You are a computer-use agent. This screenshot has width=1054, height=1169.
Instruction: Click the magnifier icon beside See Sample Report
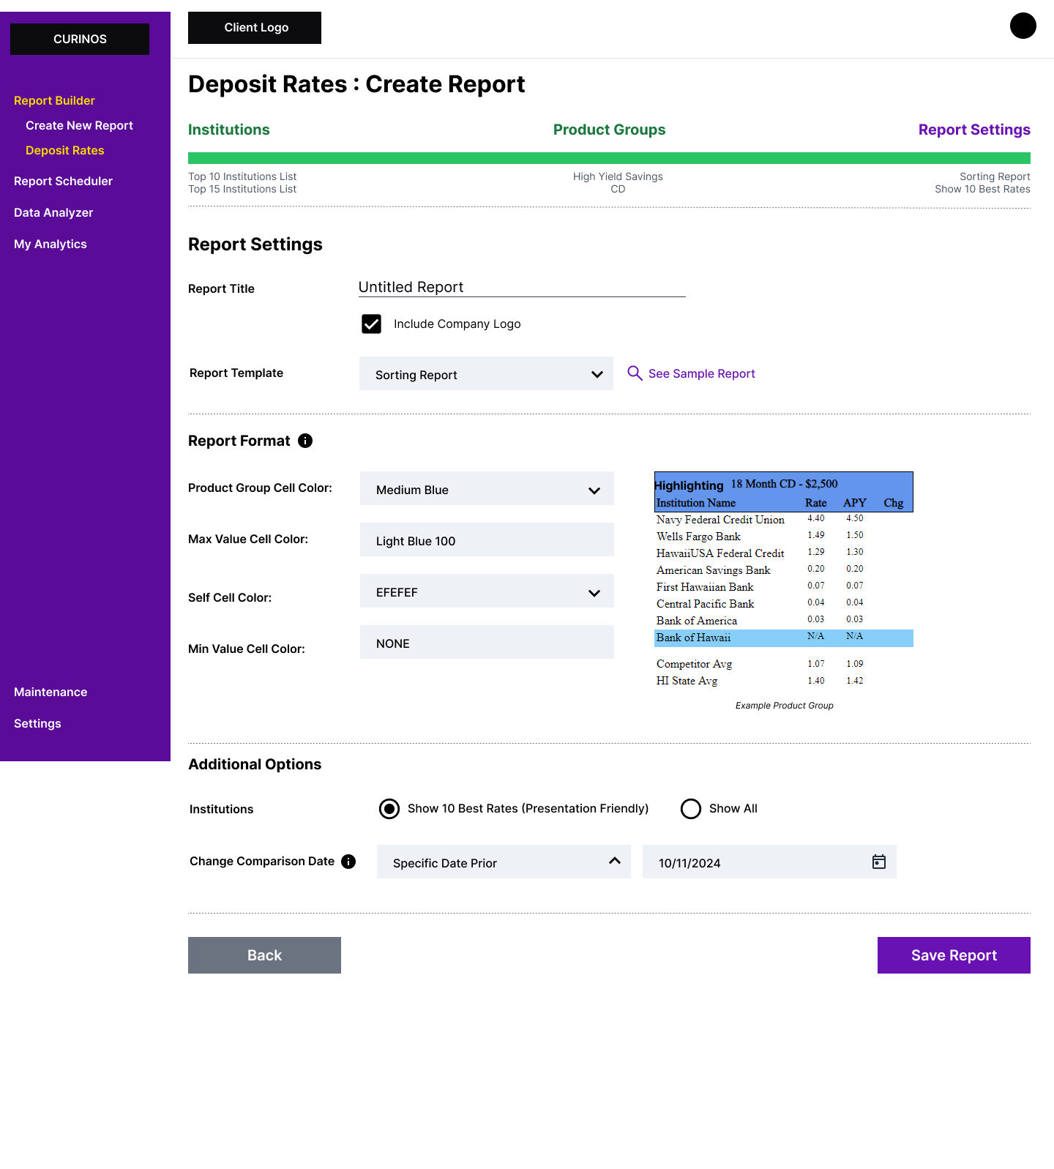[635, 373]
